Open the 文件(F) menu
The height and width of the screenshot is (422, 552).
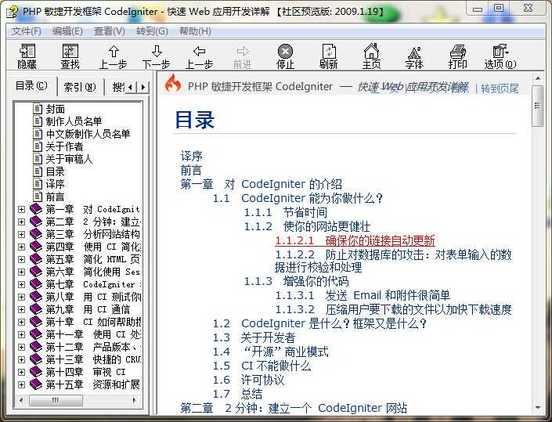(x=27, y=31)
